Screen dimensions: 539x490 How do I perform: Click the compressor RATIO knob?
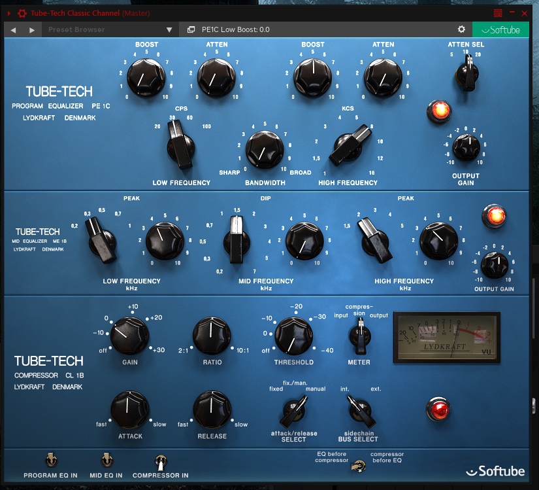click(212, 336)
